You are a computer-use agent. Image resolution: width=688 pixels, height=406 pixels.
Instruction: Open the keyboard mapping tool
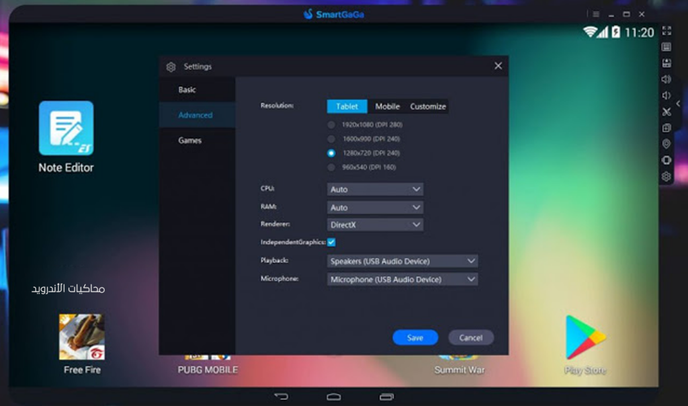tap(666, 47)
